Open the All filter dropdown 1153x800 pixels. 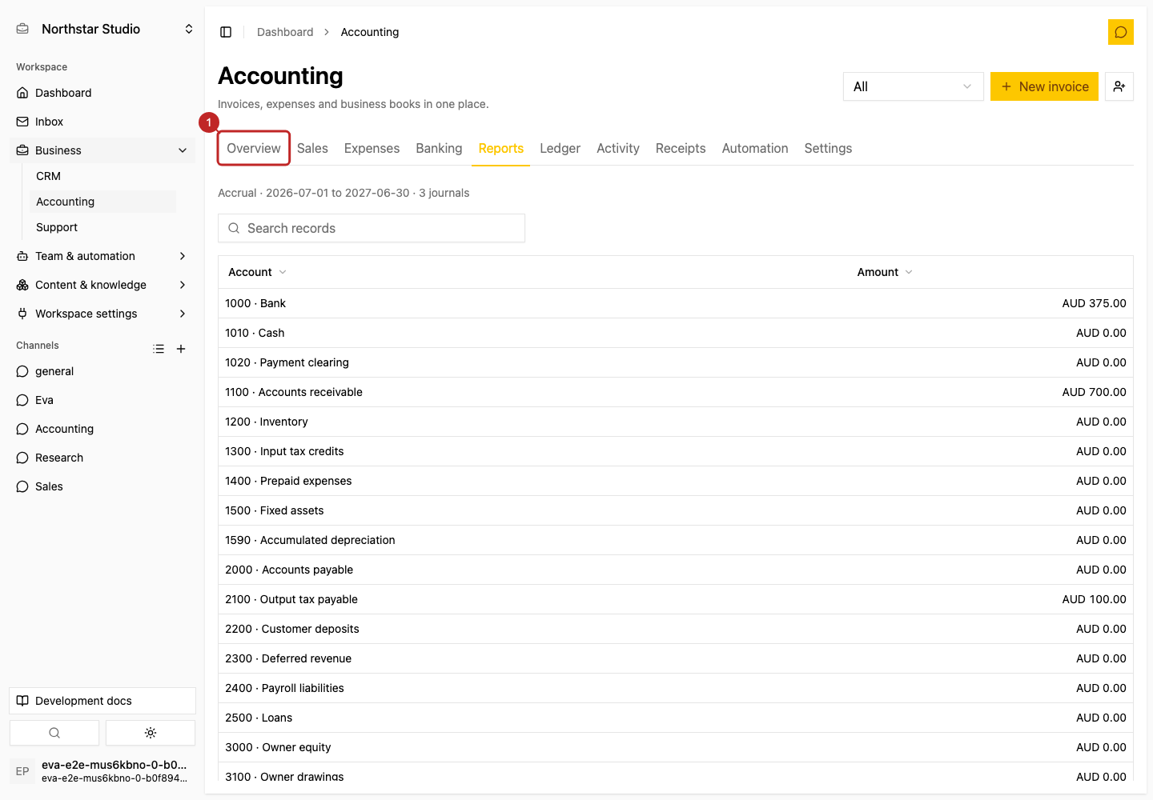tap(913, 86)
